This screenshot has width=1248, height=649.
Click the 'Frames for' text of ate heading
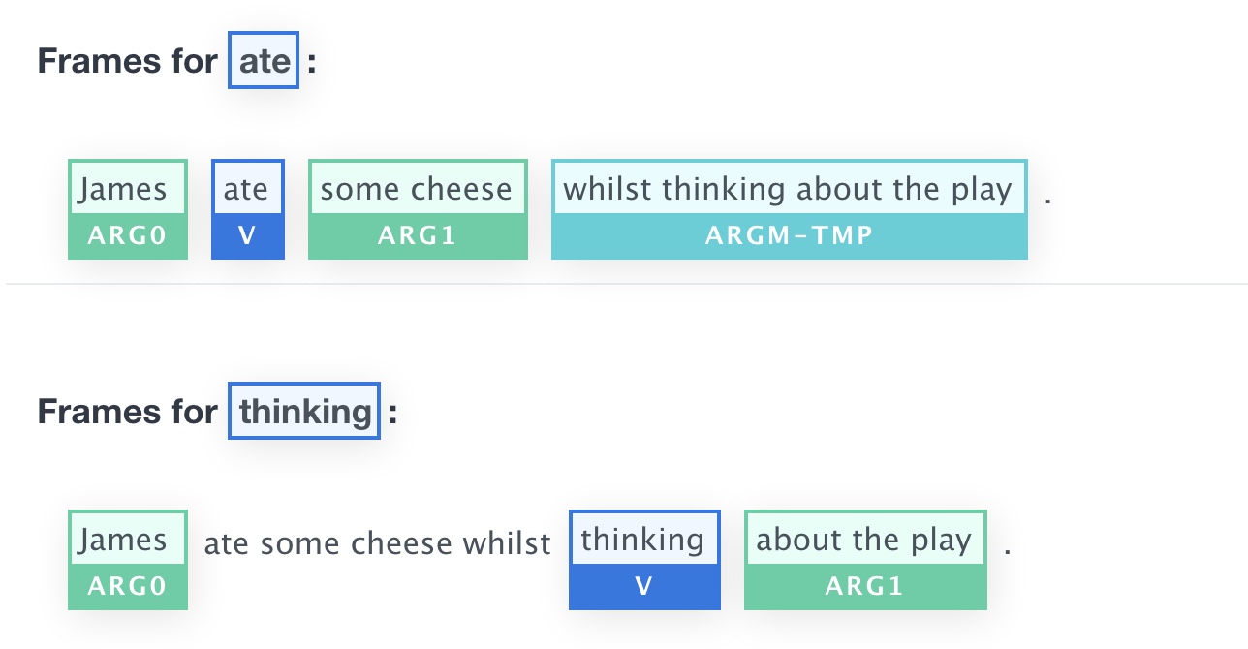click(128, 61)
